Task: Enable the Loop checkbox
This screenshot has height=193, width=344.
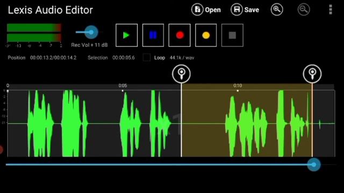Action: (147, 57)
